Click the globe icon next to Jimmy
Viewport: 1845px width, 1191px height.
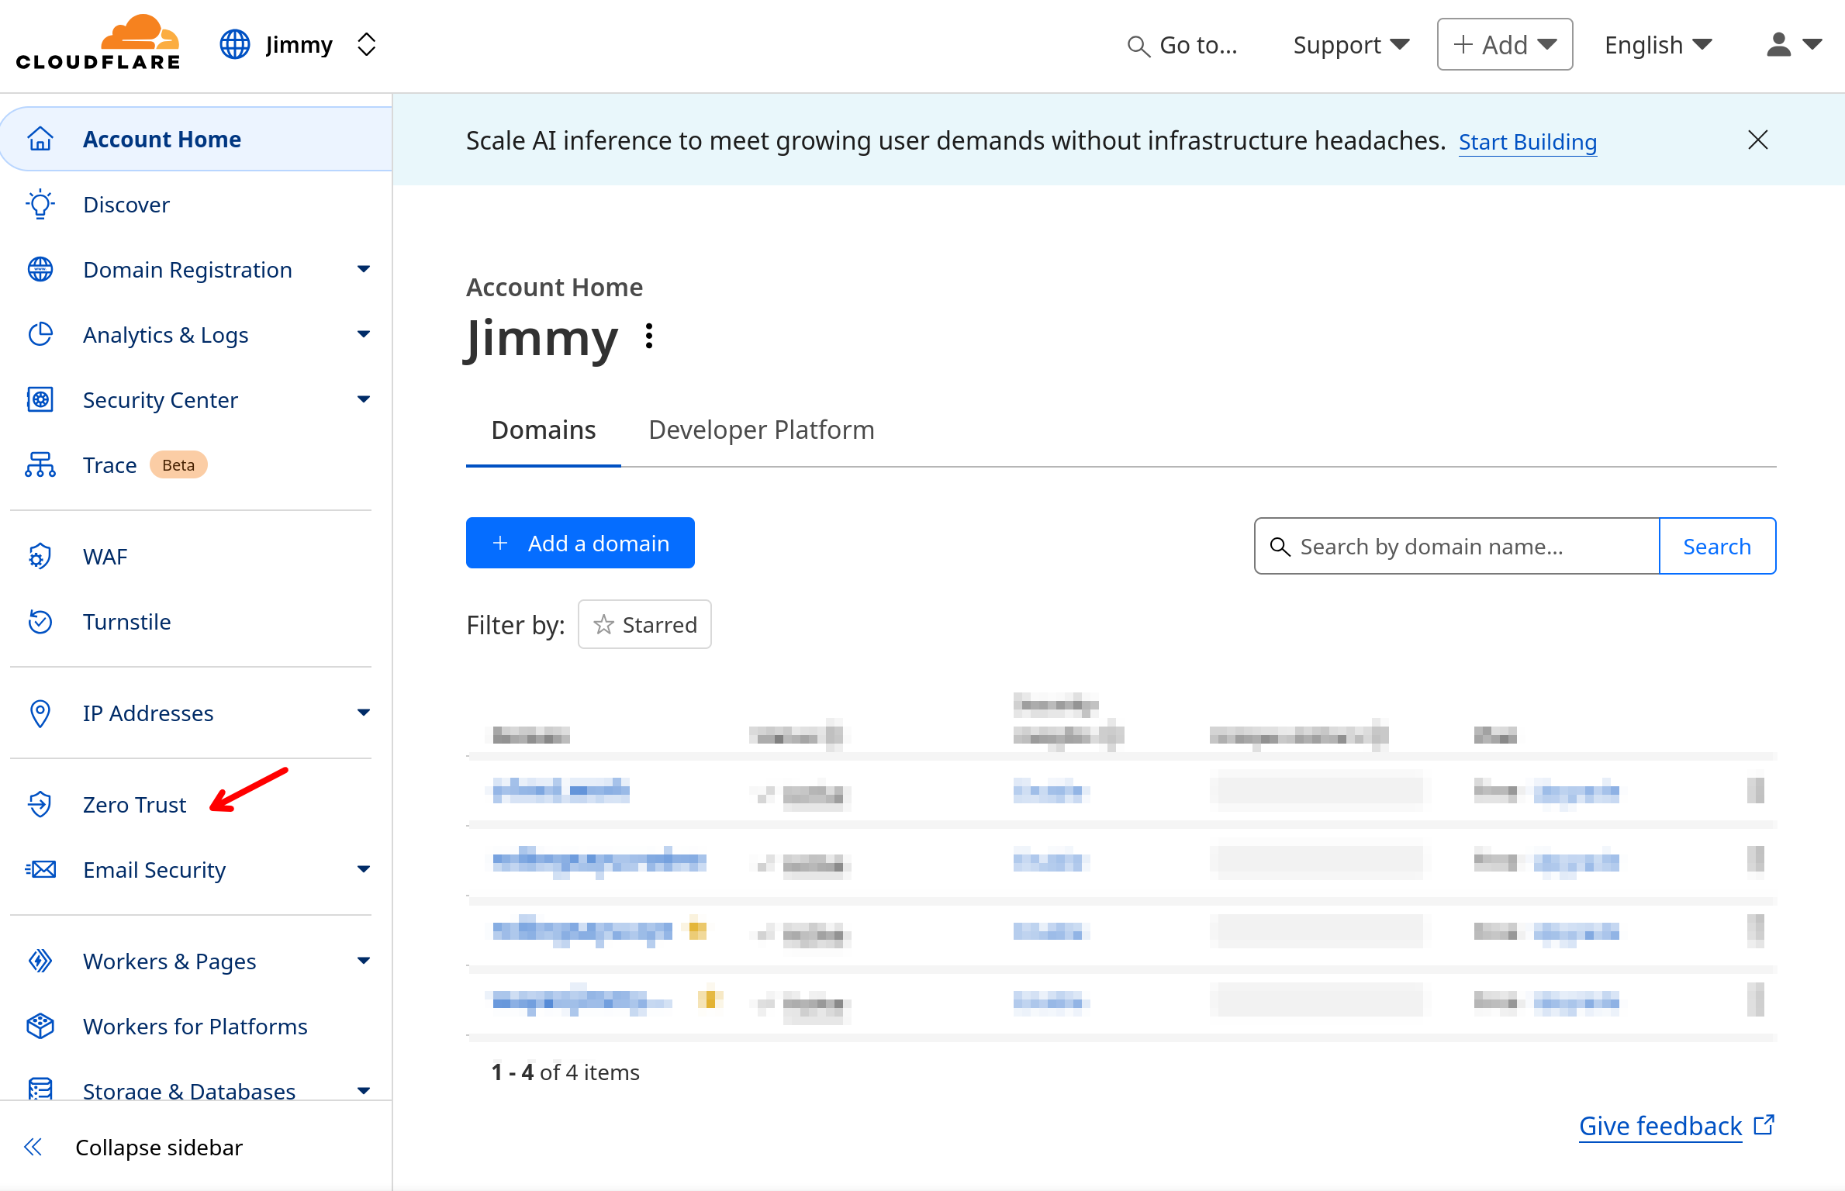point(235,44)
